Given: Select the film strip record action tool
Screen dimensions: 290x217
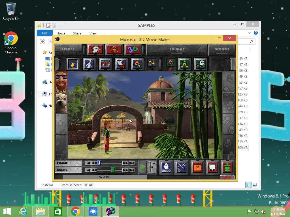Looking at the screenshot, I should (105, 64).
